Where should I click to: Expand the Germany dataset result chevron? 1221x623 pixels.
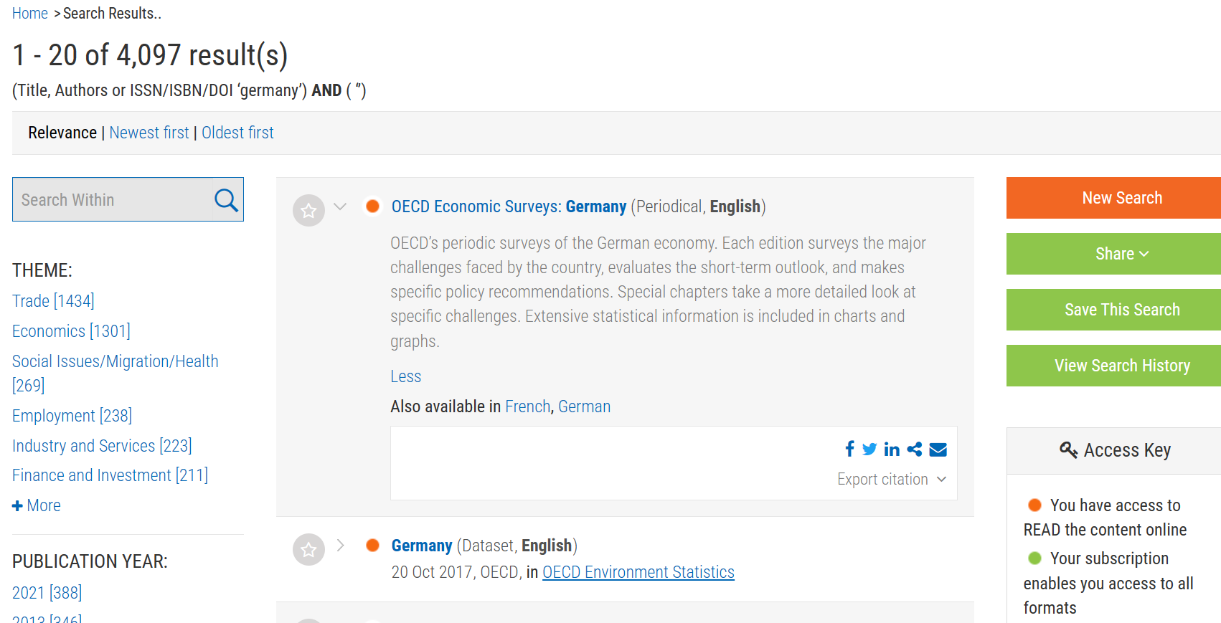pos(340,546)
